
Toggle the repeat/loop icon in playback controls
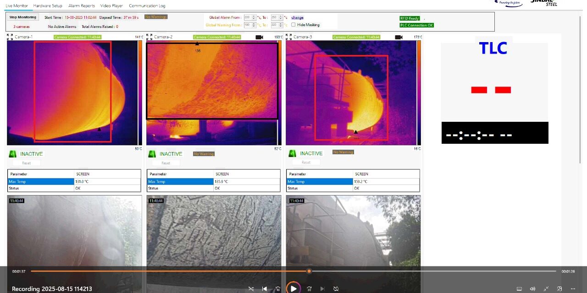[x=336, y=288]
